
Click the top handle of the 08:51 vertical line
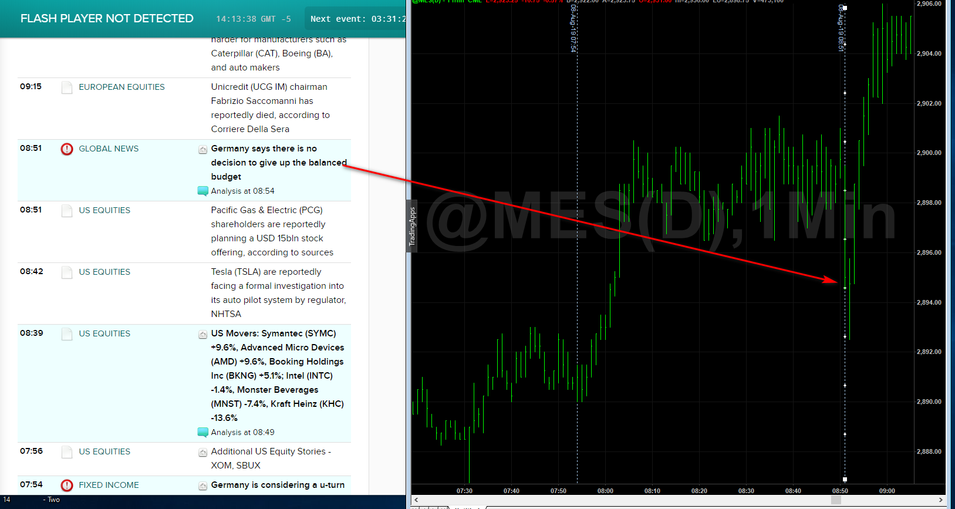845,8
